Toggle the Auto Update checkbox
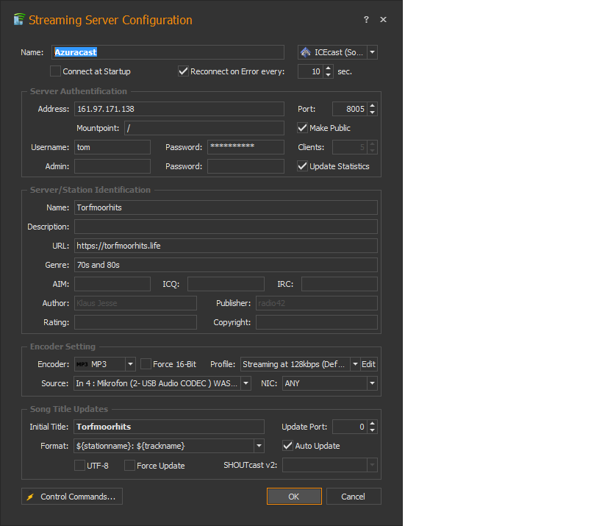The height and width of the screenshot is (526, 602). click(287, 446)
